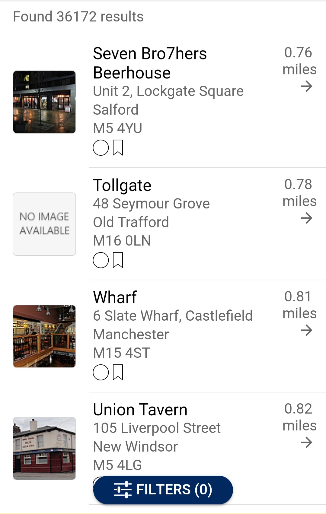The image size is (326, 514).
Task: Tap arrow next to Tollgate distance
Action: pyautogui.click(x=306, y=218)
